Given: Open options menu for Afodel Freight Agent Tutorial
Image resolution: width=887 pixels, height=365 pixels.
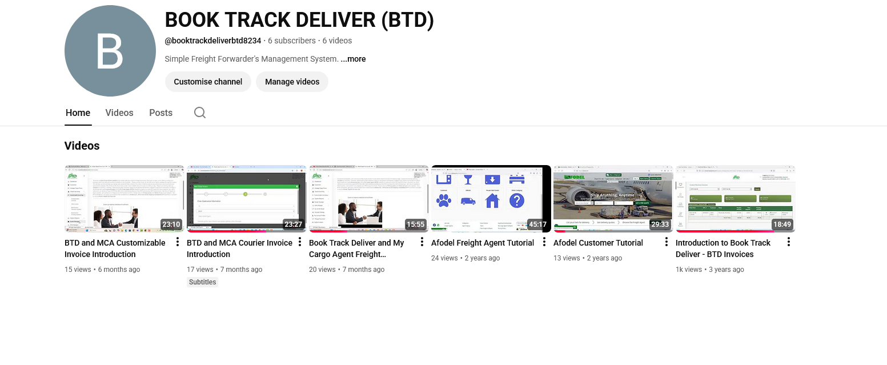Looking at the screenshot, I should tap(544, 242).
